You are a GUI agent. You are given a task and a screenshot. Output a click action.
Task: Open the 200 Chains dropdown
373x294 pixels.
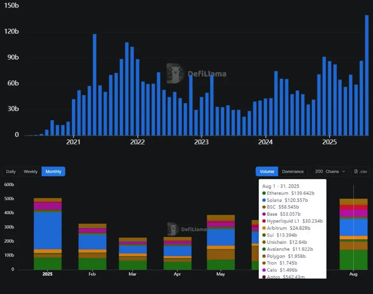pos(330,171)
